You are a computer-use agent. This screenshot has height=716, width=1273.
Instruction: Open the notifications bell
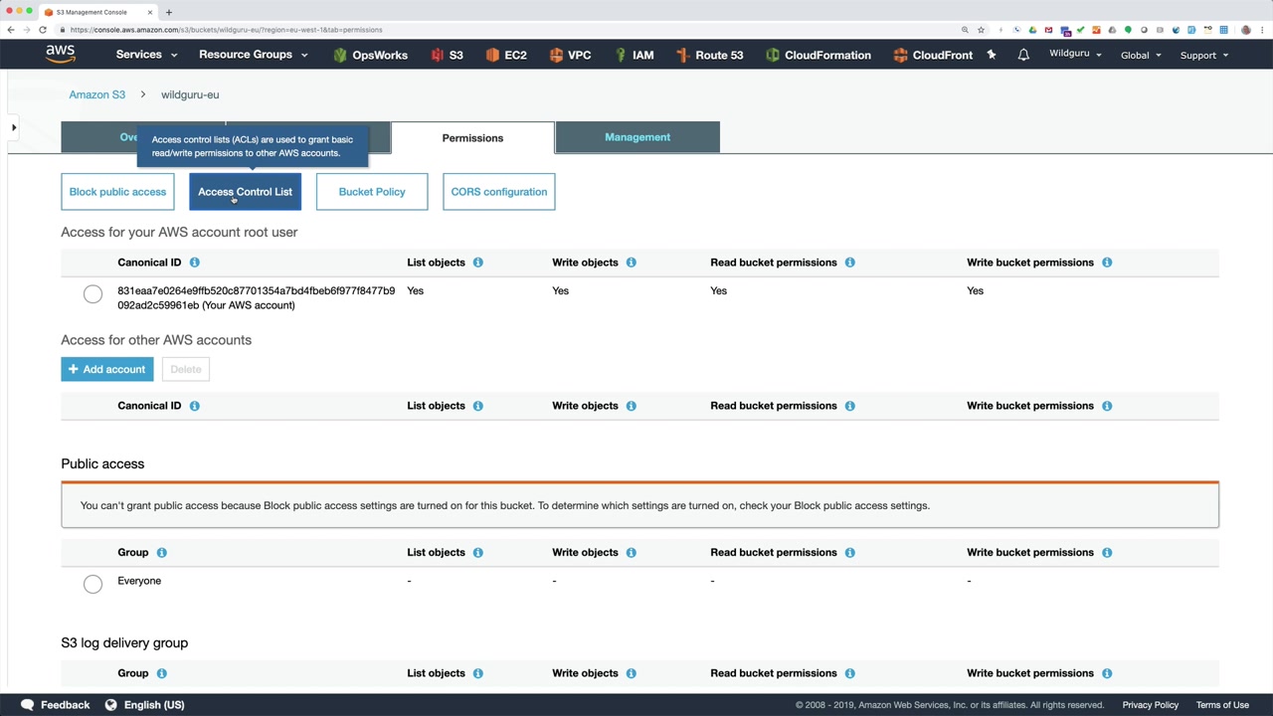point(1023,55)
